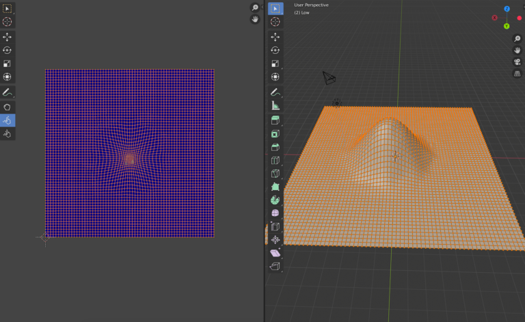Choose the Rotate tool in 3D viewport
Viewport: 525px width, 322px height.
(x=275, y=50)
